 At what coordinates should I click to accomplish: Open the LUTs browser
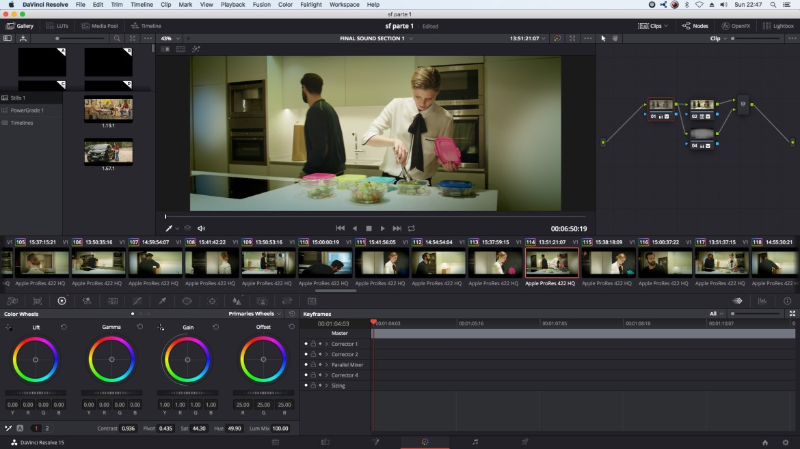pyautogui.click(x=57, y=26)
